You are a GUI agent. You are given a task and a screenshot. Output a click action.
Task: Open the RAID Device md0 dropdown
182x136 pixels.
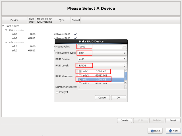(102, 59)
